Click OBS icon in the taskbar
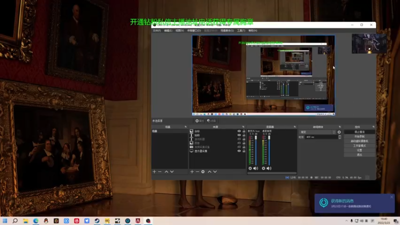Image resolution: width=400 pixels, height=225 pixels. (148, 220)
